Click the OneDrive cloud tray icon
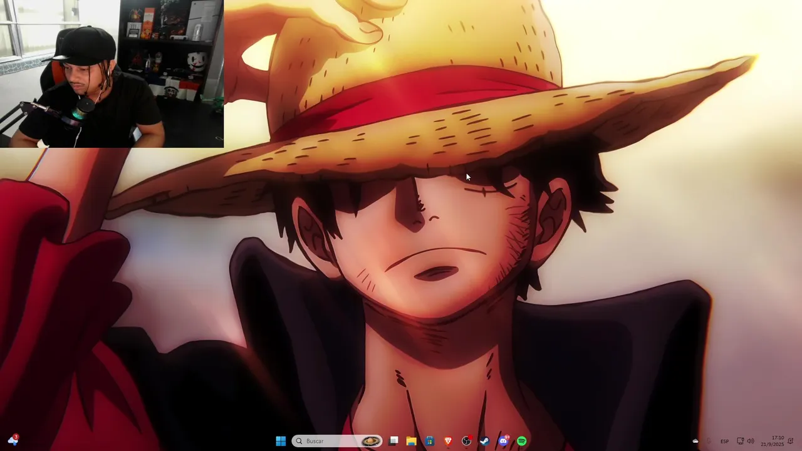Viewport: 802px width, 451px height. [695, 441]
